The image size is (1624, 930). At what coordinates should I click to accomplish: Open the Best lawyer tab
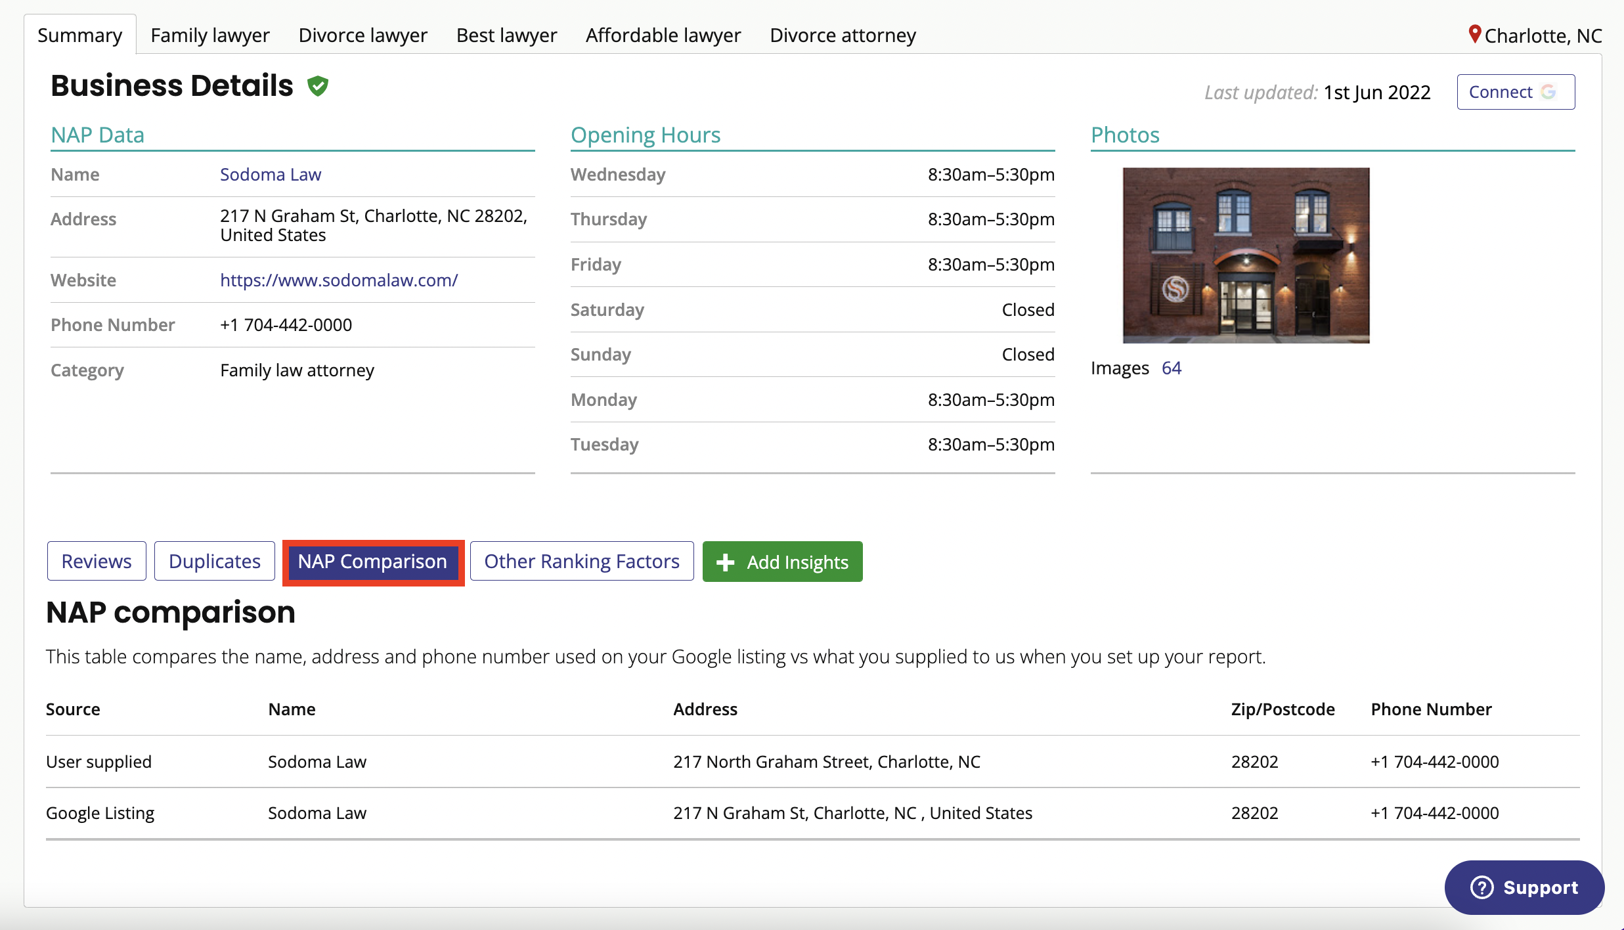506,35
